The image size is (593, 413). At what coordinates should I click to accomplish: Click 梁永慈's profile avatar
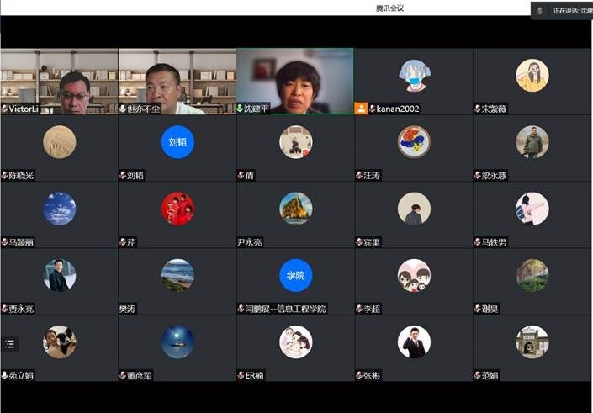coord(532,142)
